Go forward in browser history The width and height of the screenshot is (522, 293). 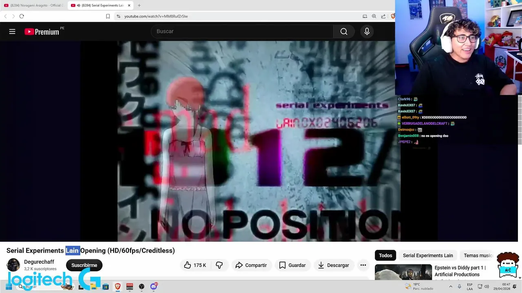[x=13, y=16]
